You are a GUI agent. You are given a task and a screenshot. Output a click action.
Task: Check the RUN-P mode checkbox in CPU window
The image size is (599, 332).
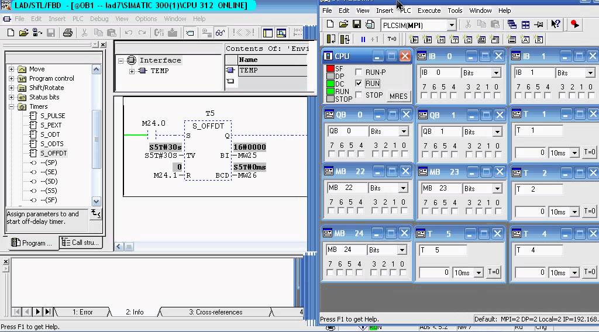(x=359, y=72)
